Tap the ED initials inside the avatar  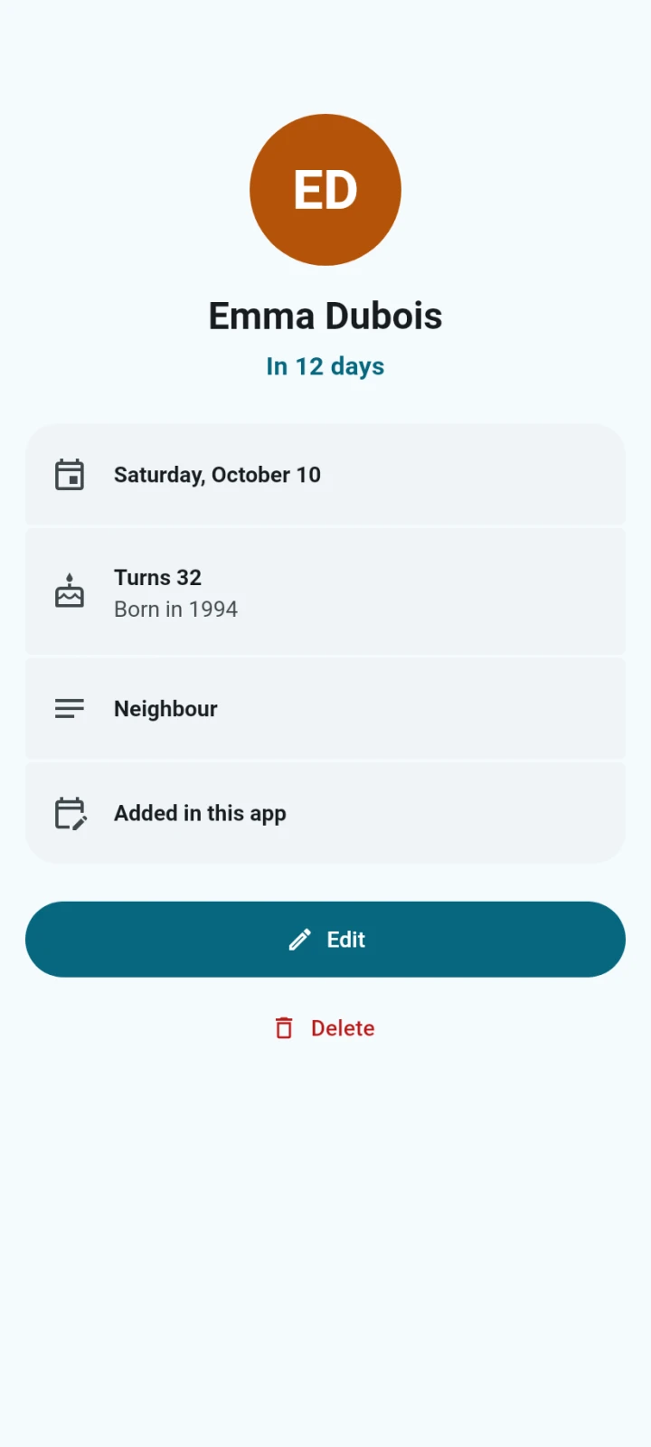pyautogui.click(x=325, y=190)
